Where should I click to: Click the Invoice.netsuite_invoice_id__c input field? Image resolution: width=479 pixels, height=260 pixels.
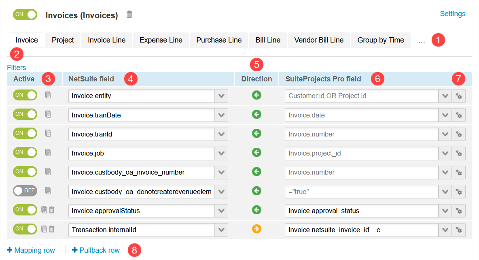[x=362, y=230]
